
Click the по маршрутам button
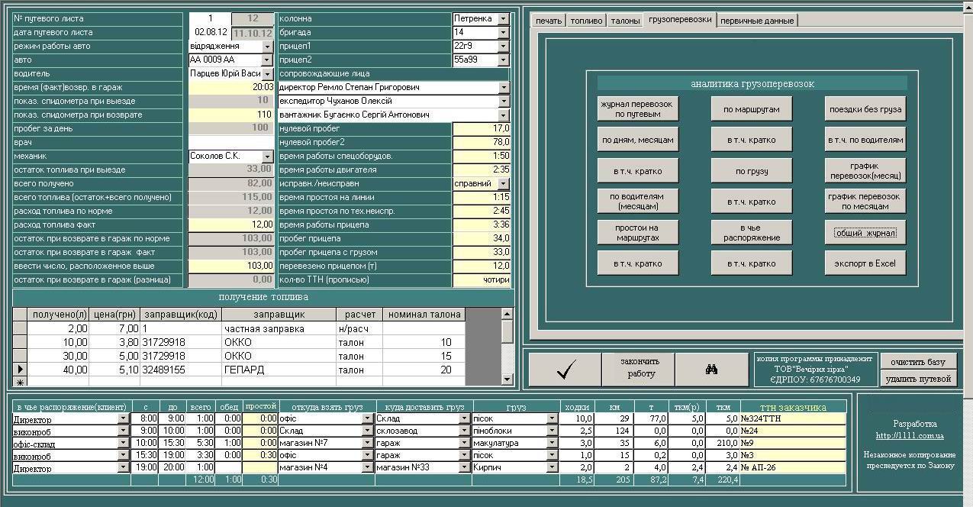[x=751, y=108]
